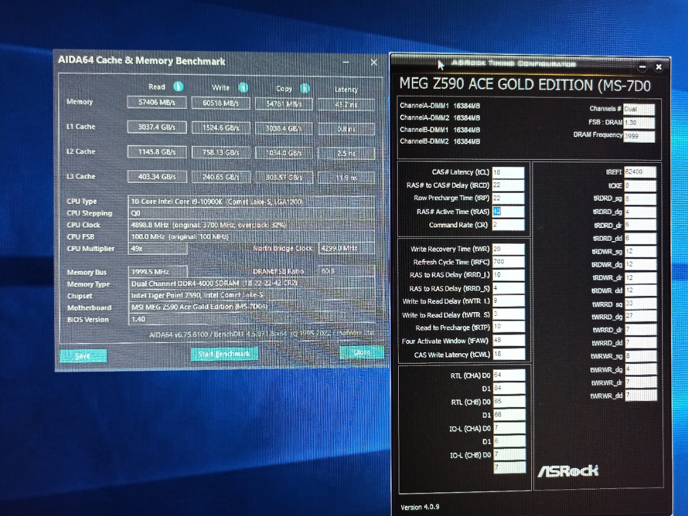Select the tRDWR_dr value field

coord(640,278)
